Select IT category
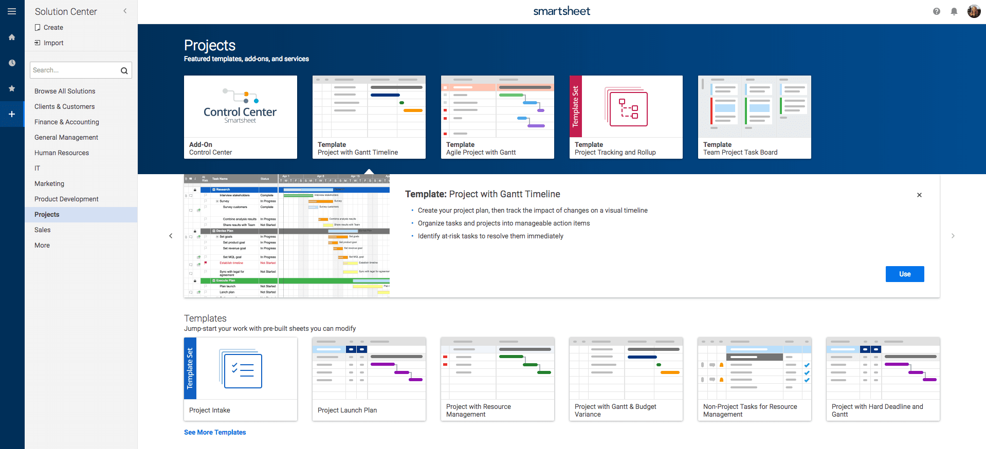 coord(37,168)
